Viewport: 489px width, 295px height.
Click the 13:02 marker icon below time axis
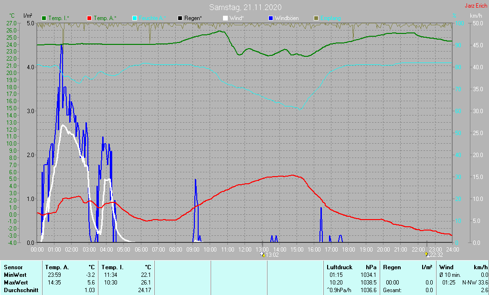263,255
